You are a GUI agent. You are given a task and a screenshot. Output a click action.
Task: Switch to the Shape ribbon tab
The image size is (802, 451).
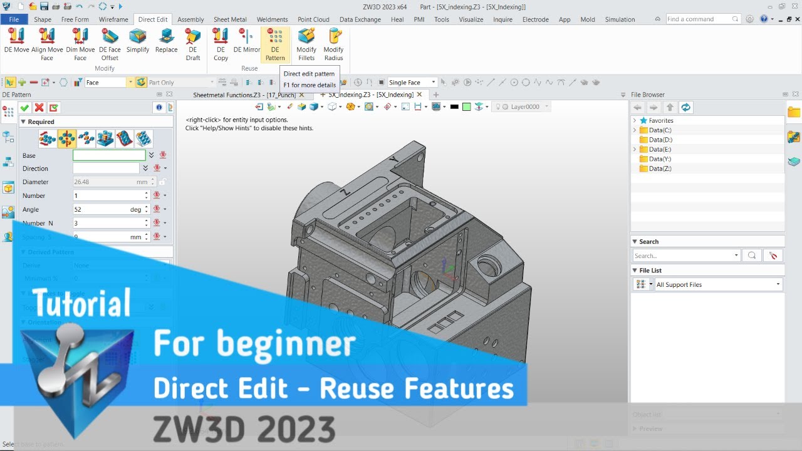(43, 19)
